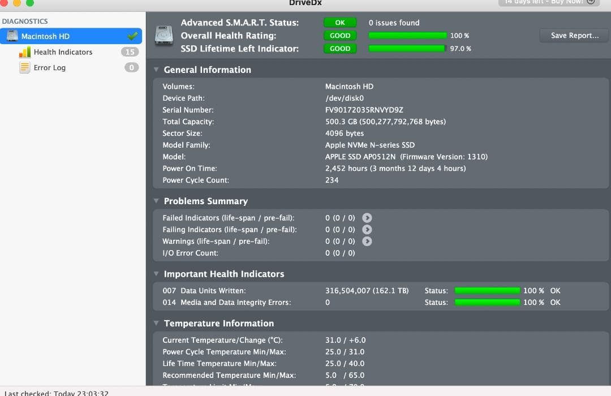The image size is (611, 396).
Task: Click the Save Report button
Action: pyautogui.click(x=574, y=35)
